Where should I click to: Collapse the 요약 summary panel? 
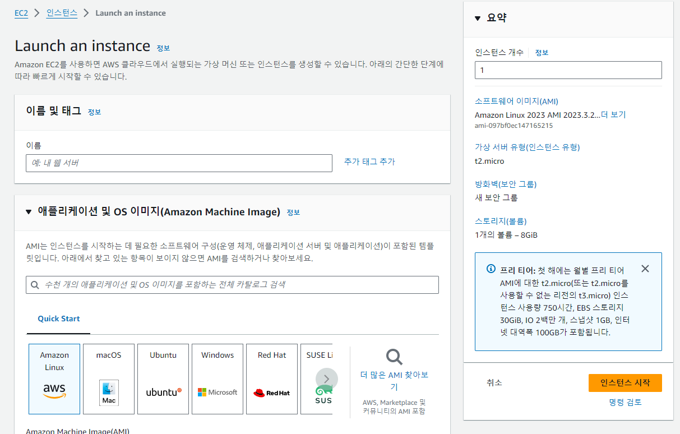[x=478, y=19]
